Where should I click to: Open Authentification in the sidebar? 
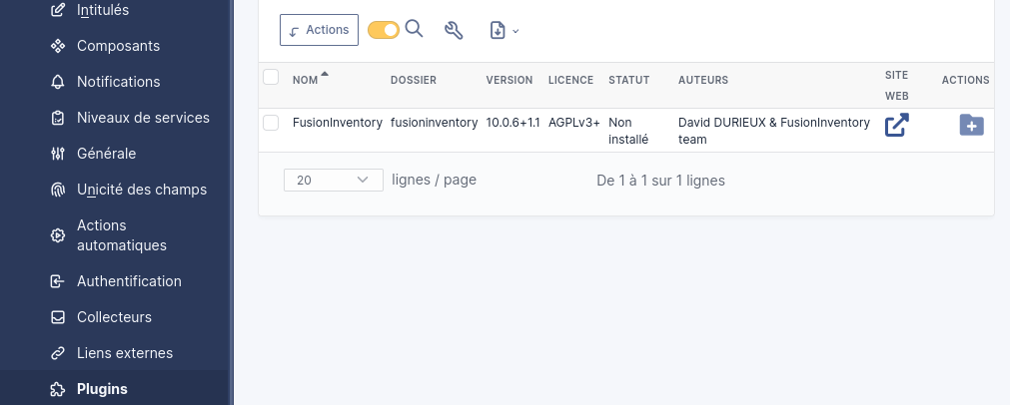coord(129,281)
